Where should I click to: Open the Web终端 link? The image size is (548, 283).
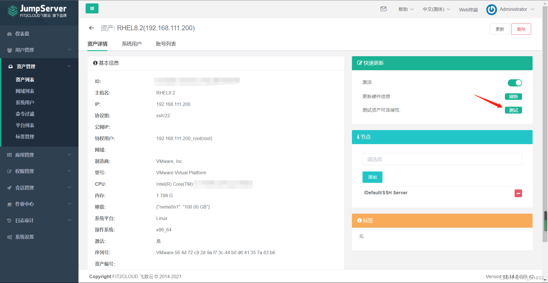(x=468, y=9)
